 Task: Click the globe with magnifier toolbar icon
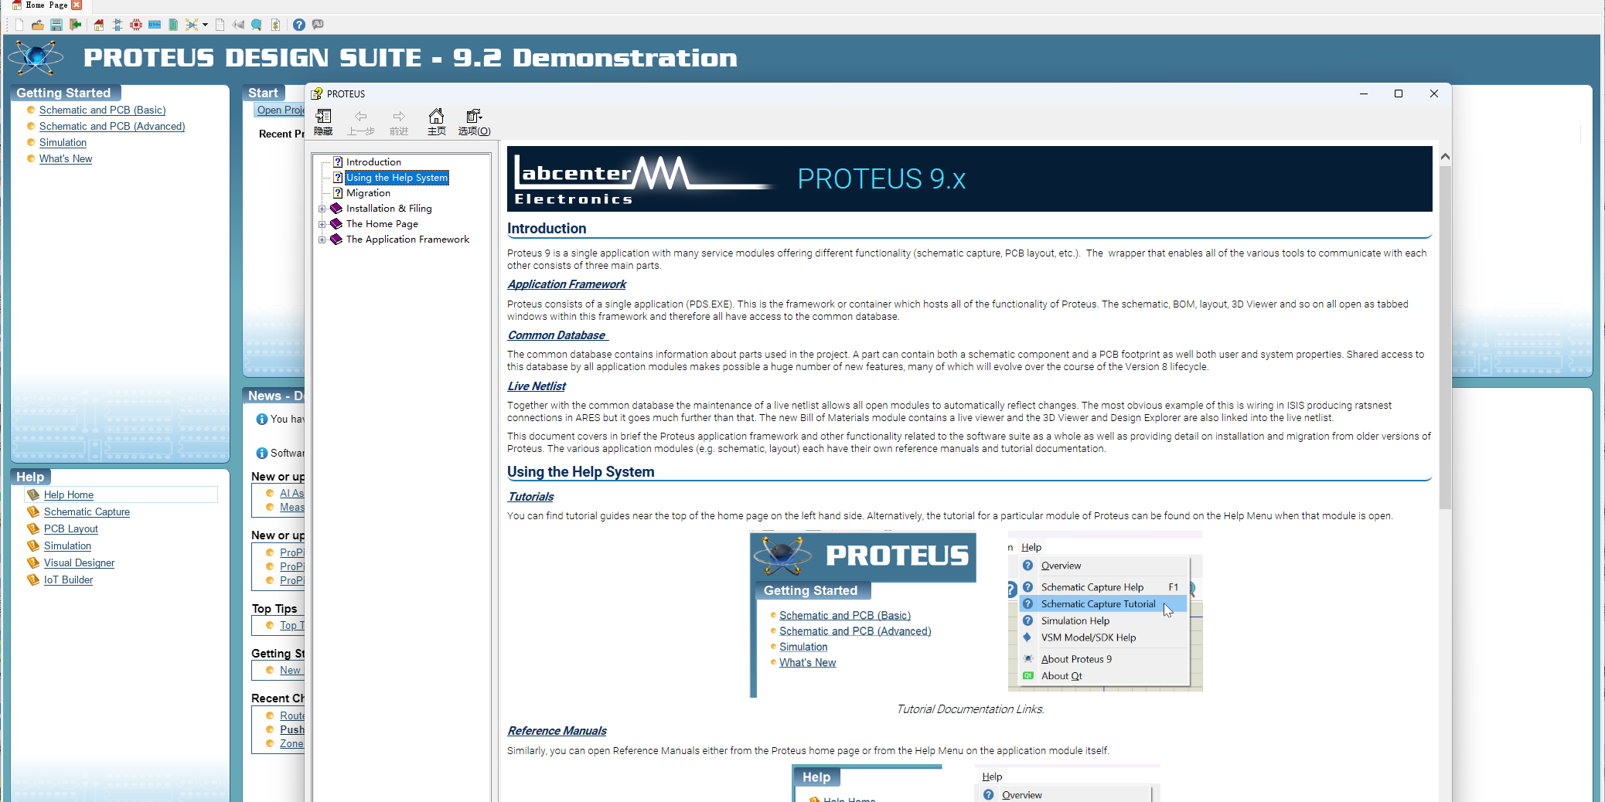click(x=257, y=25)
